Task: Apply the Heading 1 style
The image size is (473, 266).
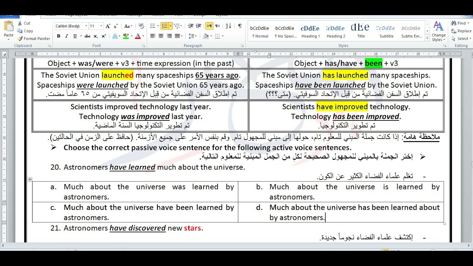Action: pos(310,32)
